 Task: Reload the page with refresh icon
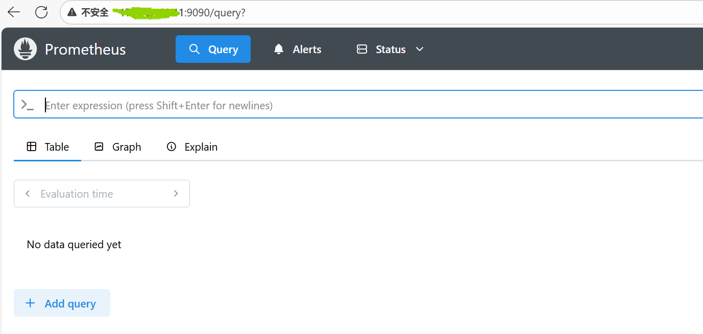41,12
